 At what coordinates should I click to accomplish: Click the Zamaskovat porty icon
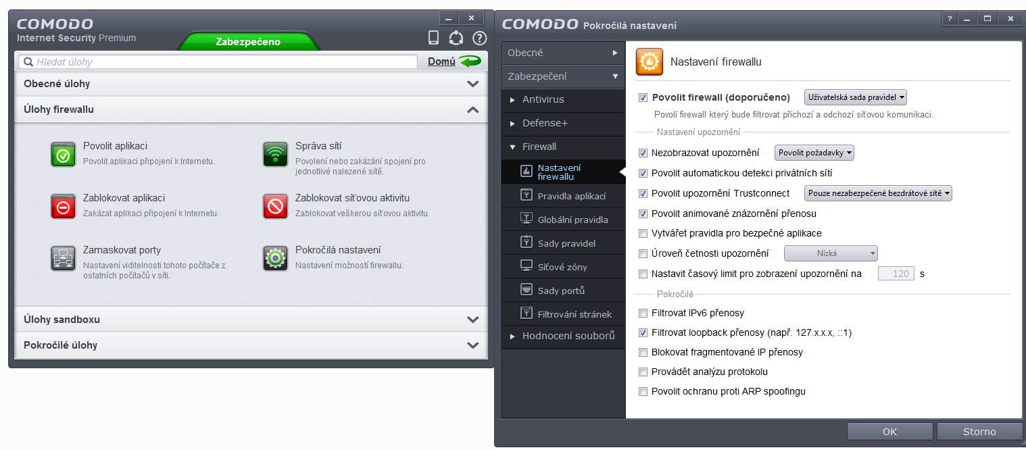63,258
